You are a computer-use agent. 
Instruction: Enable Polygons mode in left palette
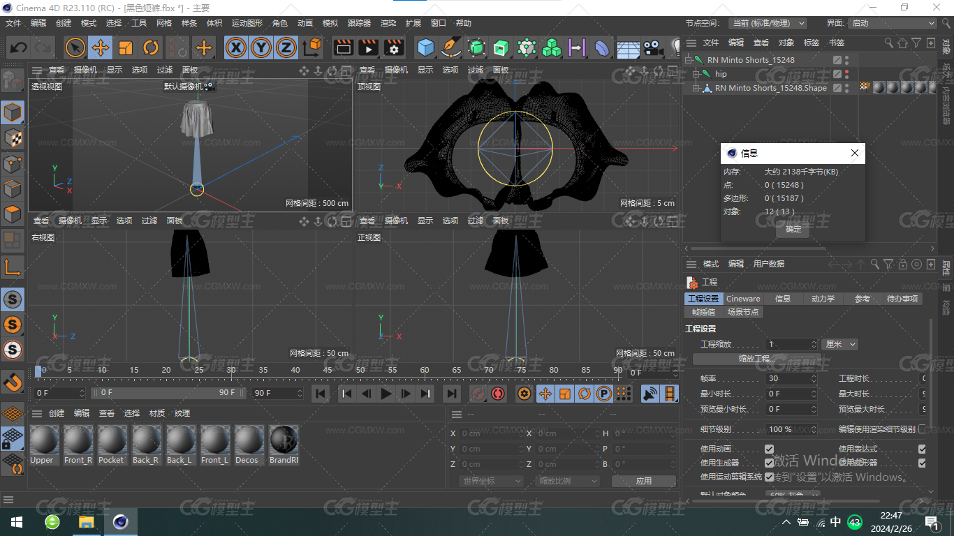click(x=13, y=214)
